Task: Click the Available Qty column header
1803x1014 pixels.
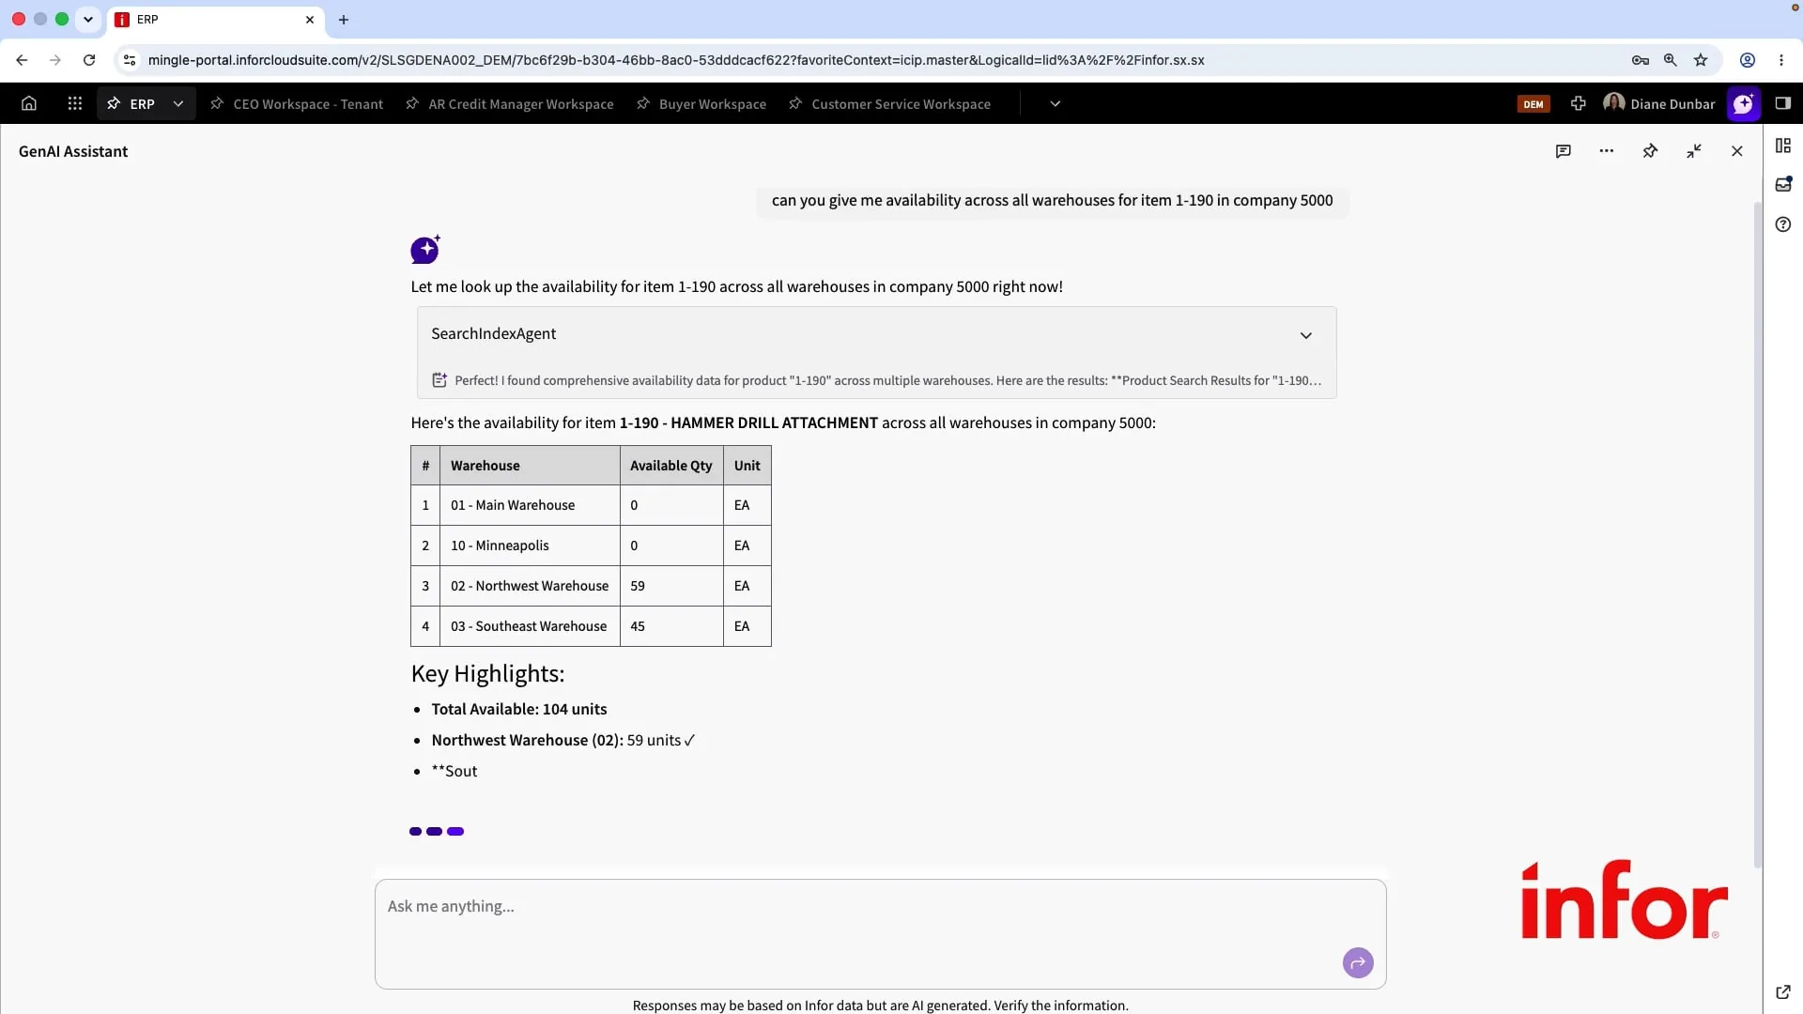Action: pos(671,466)
